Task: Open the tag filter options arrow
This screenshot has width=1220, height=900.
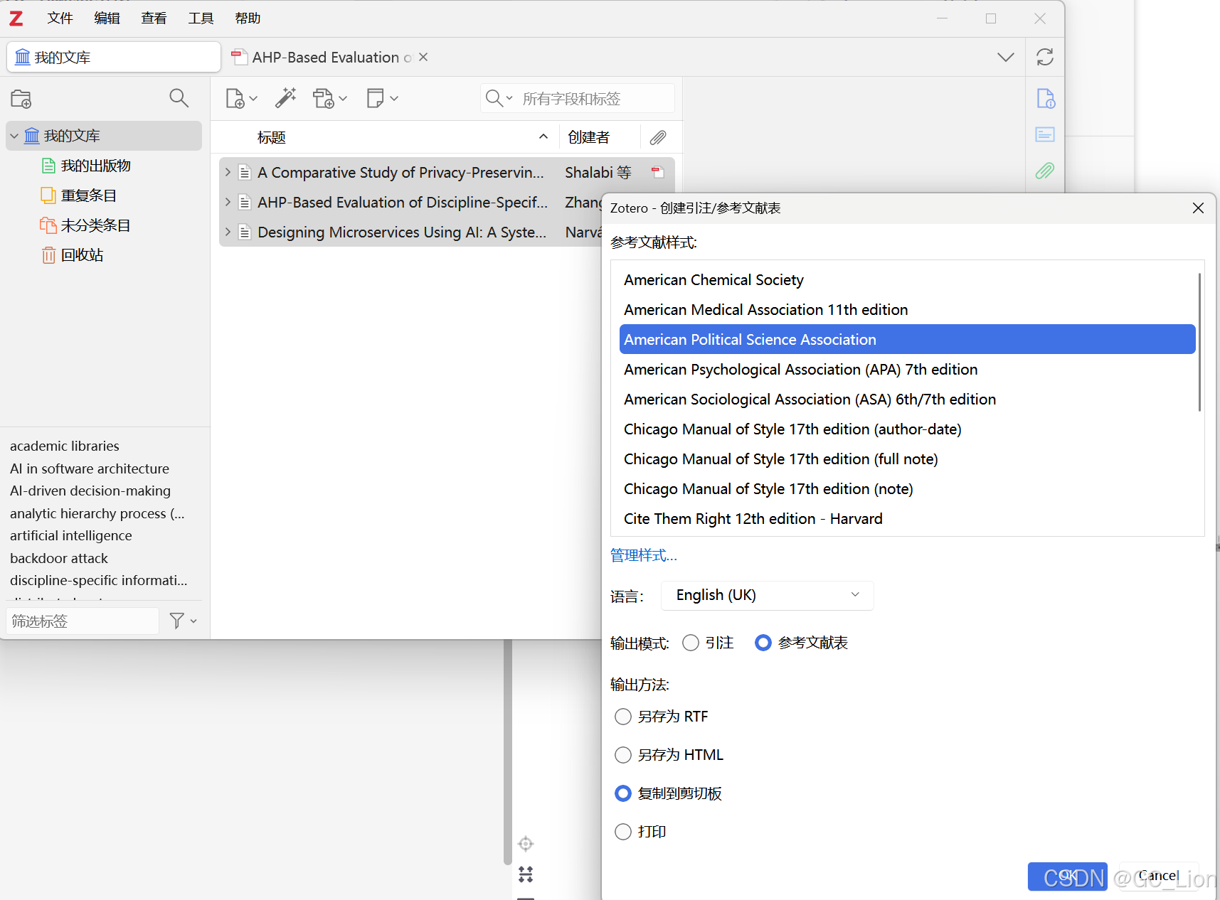Action: pyautogui.click(x=193, y=621)
